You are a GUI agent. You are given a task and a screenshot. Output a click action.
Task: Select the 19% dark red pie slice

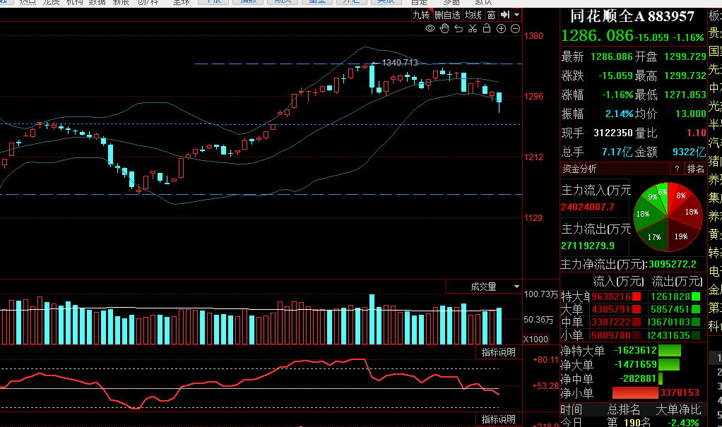click(x=681, y=236)
